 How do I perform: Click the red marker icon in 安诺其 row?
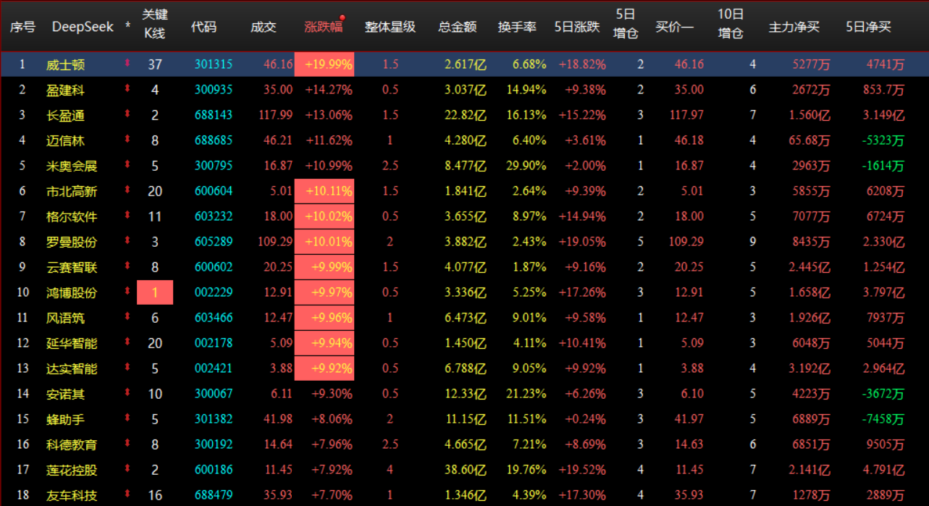tap(127, 393)
